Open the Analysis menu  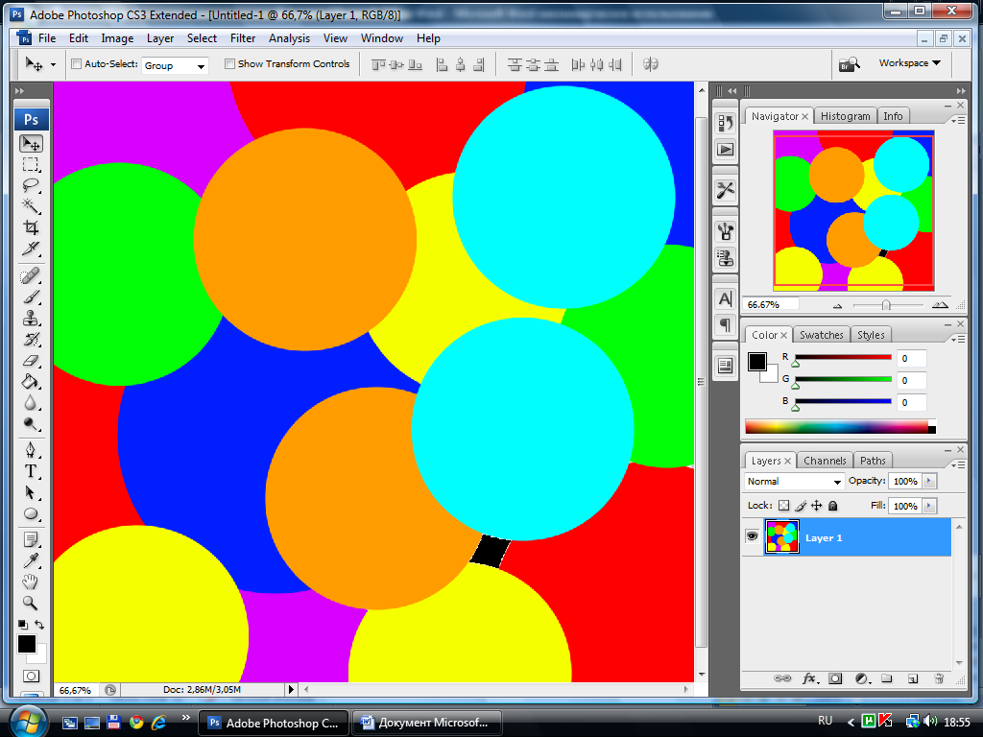point(289,38)
